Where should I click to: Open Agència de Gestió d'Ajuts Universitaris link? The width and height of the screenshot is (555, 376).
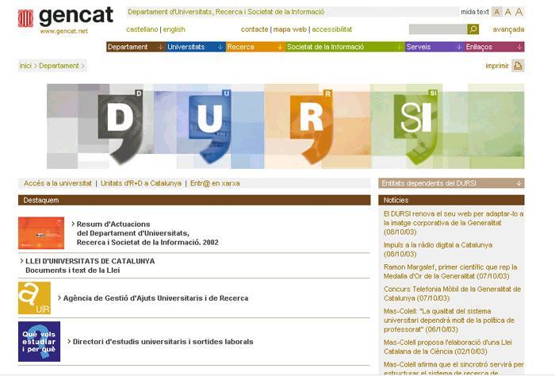[x=155, y=298]
